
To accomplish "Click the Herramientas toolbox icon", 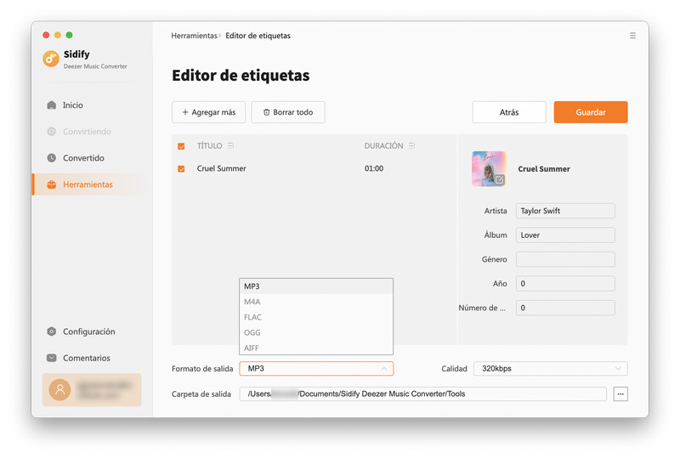I will pyautogui.click(x=52, y=184).
